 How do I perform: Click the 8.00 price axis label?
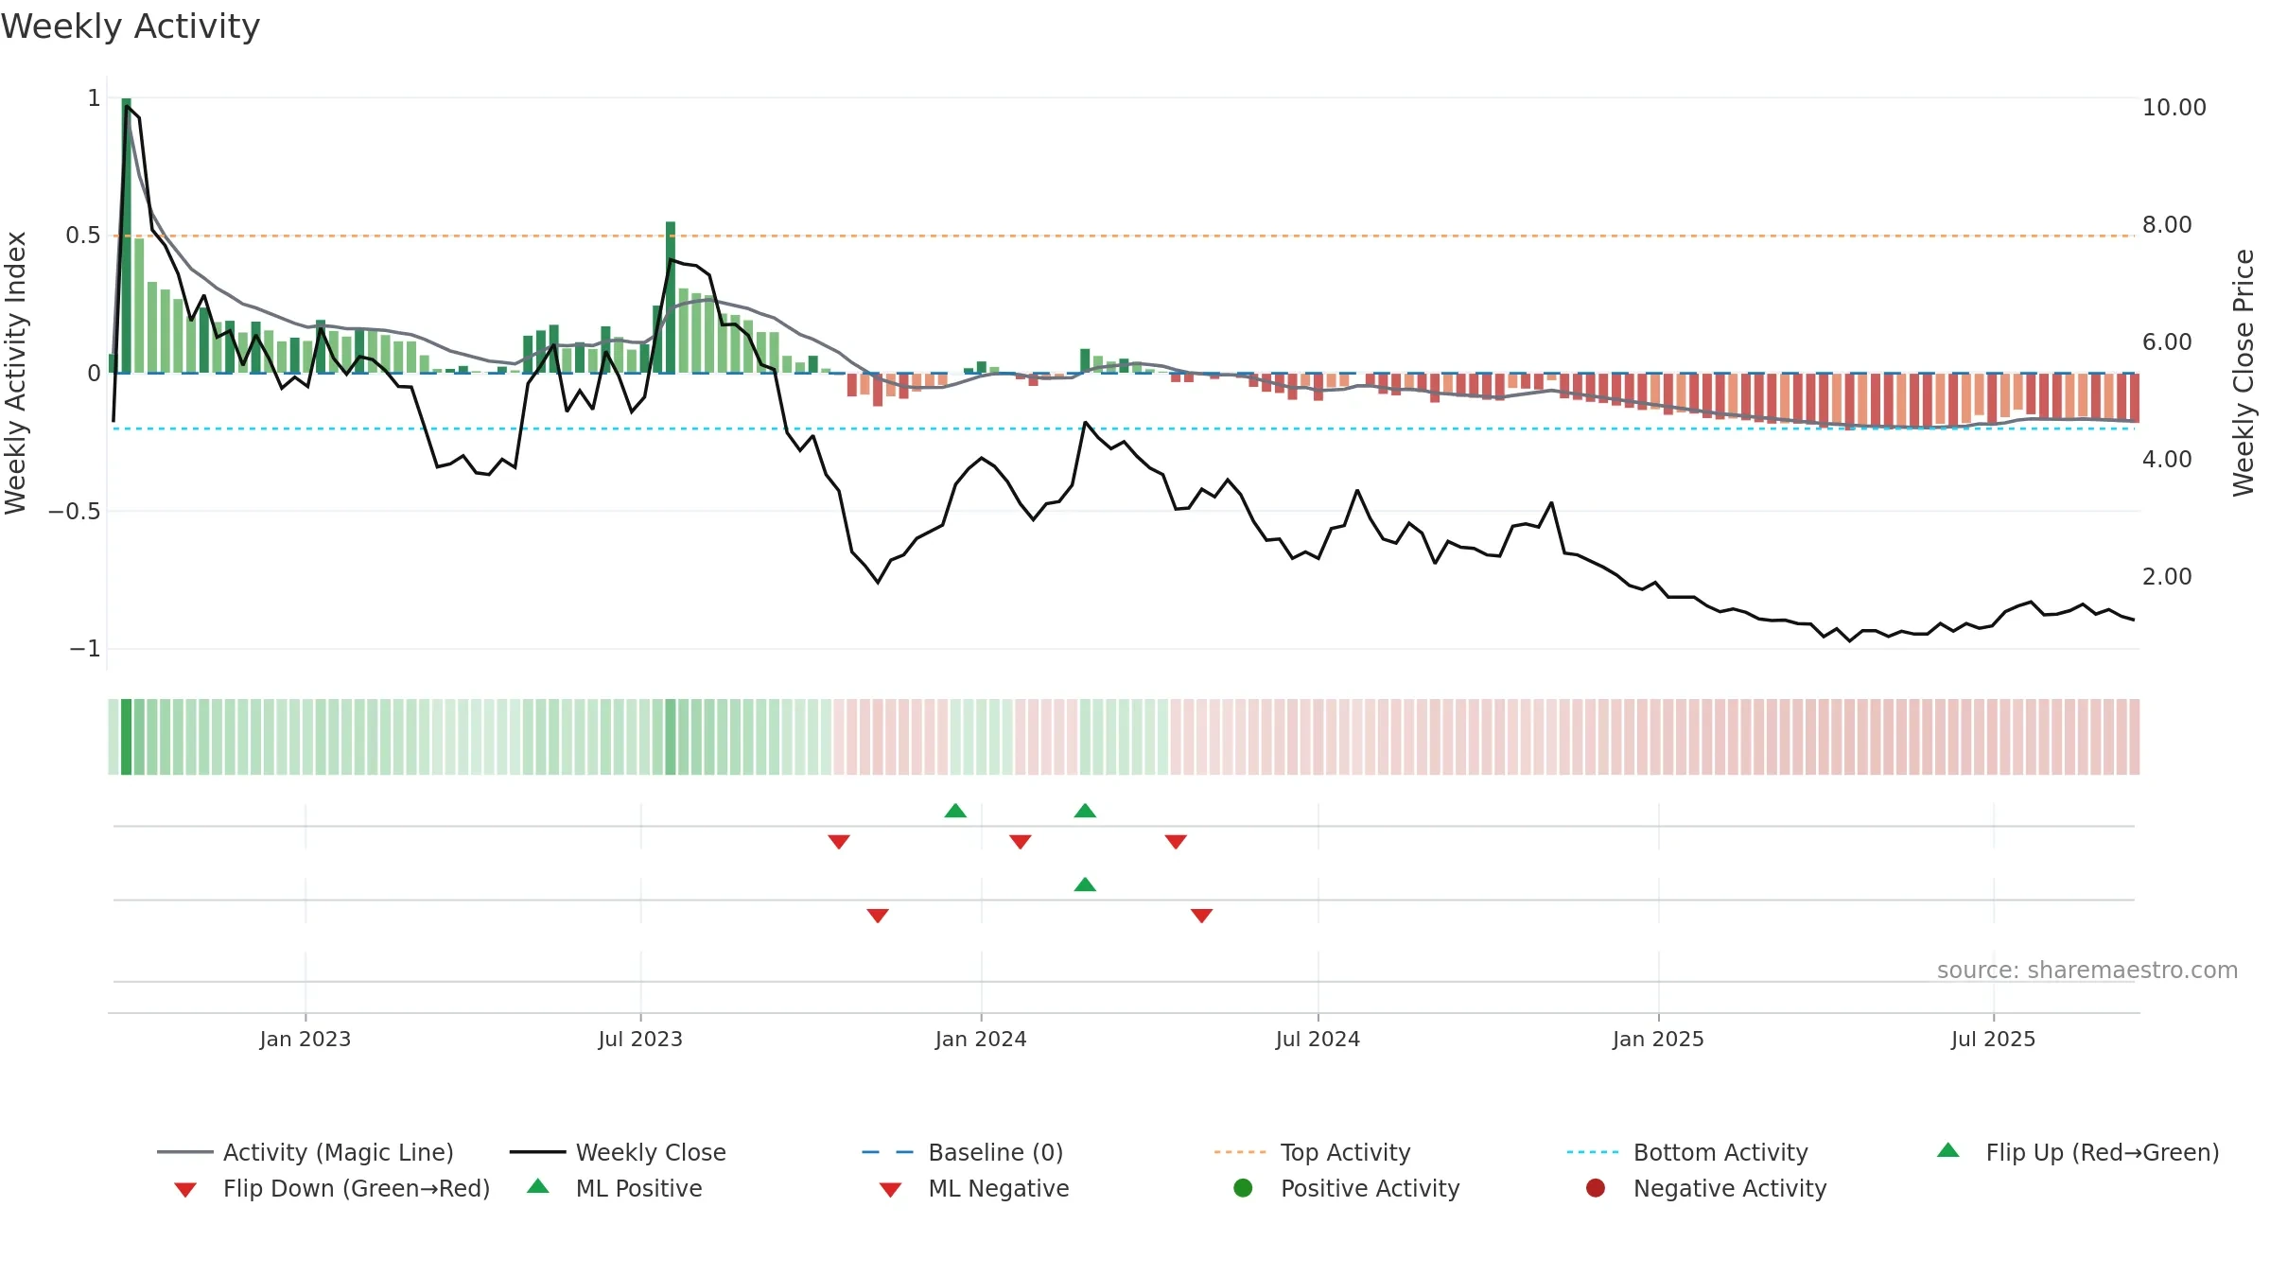(x=2167, y=225)
